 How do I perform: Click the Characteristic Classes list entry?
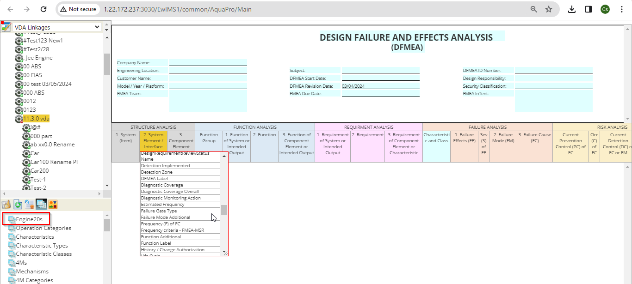coord(44,254)
